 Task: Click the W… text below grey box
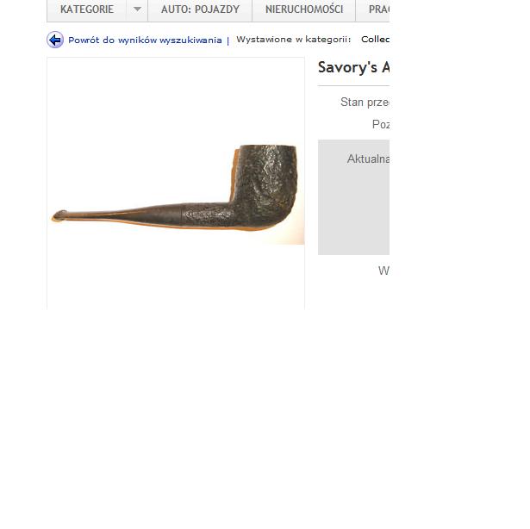(x=383, y=271)
